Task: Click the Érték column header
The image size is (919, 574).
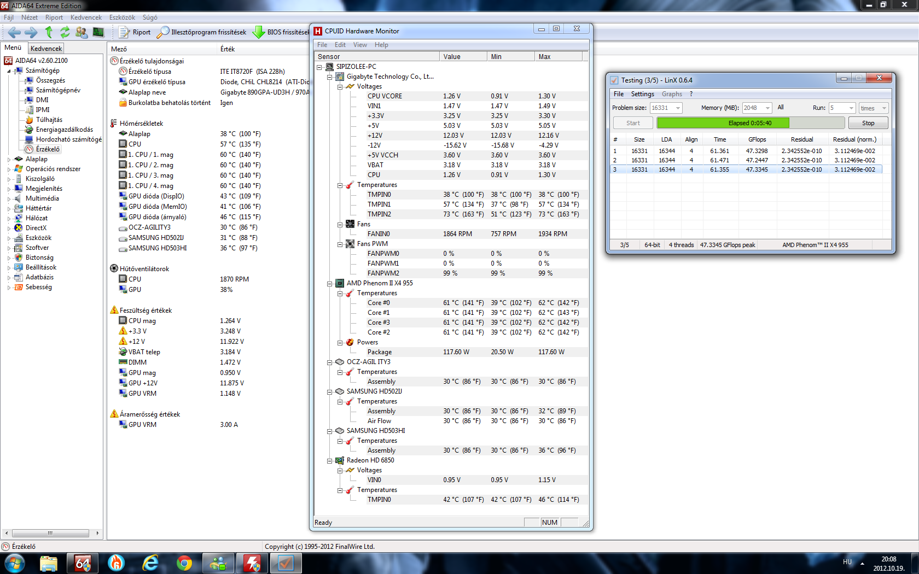Action: click(228, 49)
